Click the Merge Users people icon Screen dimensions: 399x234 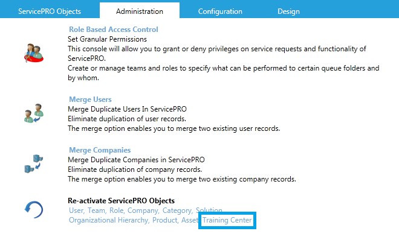point(34,113)
